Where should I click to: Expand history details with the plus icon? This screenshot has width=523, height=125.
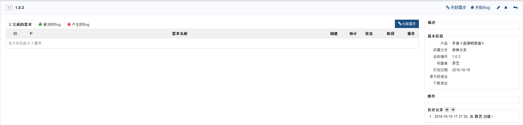click(x=453, y=110)
